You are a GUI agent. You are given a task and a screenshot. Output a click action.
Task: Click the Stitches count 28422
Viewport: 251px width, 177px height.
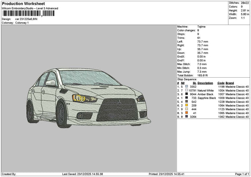(245, 3)
